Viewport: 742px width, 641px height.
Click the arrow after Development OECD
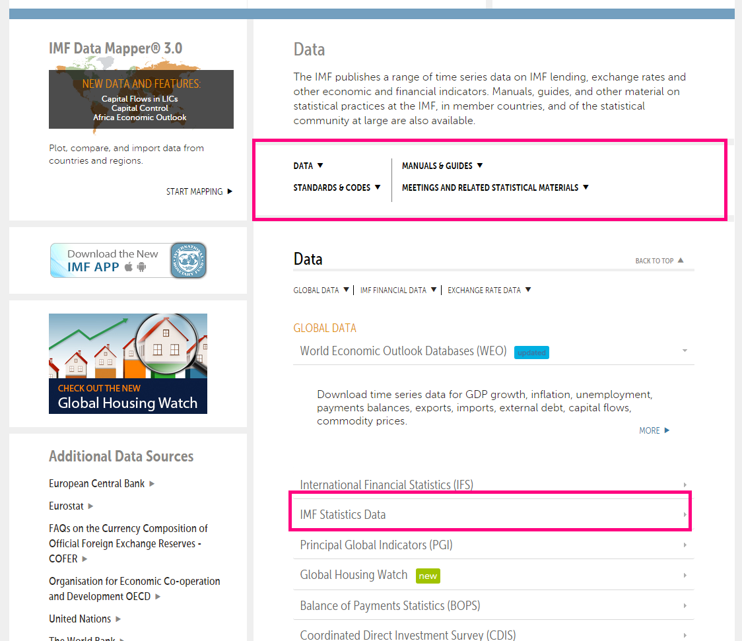(x=158, y=597)
